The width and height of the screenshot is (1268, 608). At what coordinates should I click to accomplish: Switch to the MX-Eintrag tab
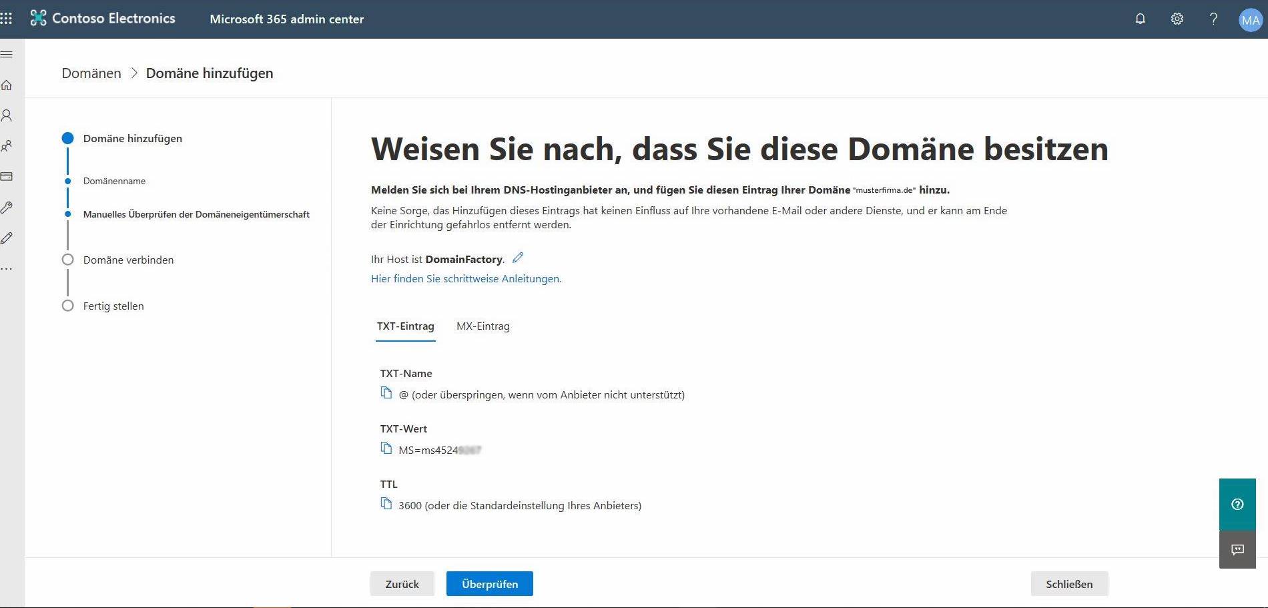tap(483, 326)
